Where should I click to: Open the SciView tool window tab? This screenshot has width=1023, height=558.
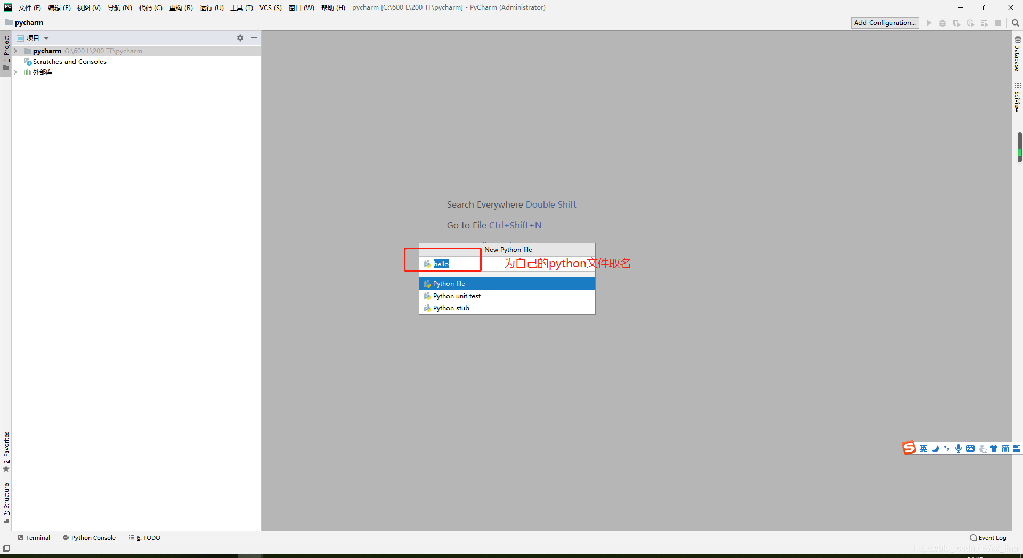(x=1017, y=97)
